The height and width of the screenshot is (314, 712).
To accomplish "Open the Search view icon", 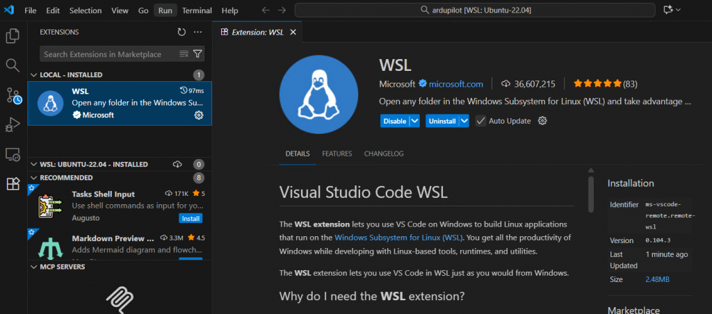I will tap(13, 65).
